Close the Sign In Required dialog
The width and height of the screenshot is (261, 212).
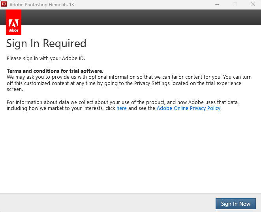click(253, 5)
